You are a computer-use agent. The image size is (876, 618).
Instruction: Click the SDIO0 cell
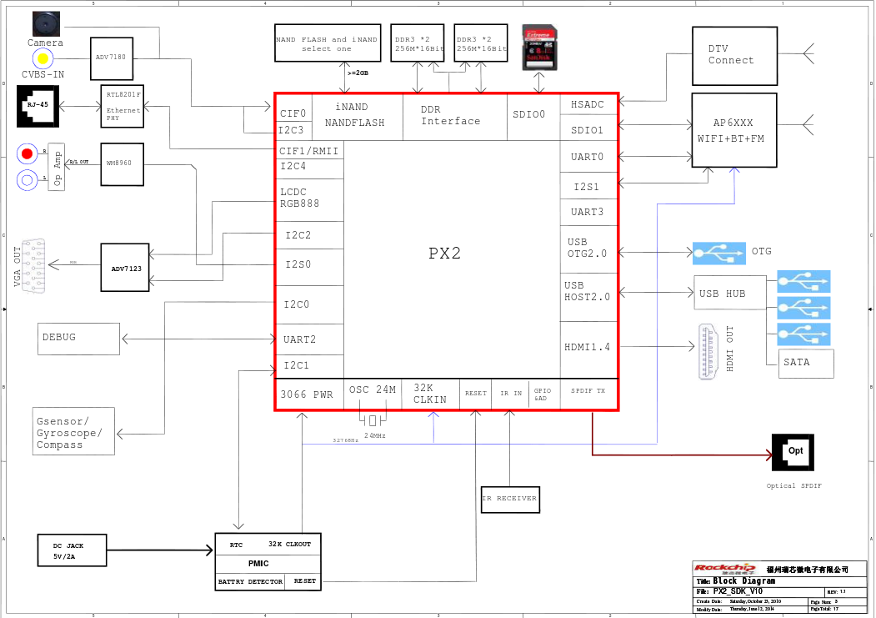(533, 116)
